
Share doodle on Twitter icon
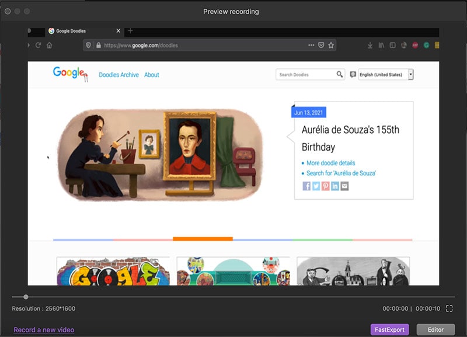pos(316,186)
